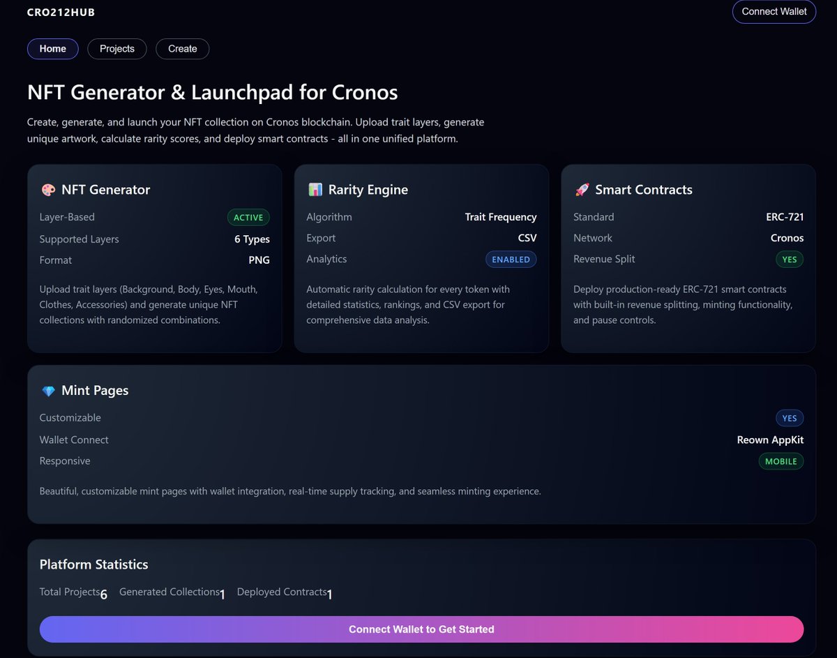Click the CSV export value
This screenshot has height=658, width=837.
[x=527, y=238]
